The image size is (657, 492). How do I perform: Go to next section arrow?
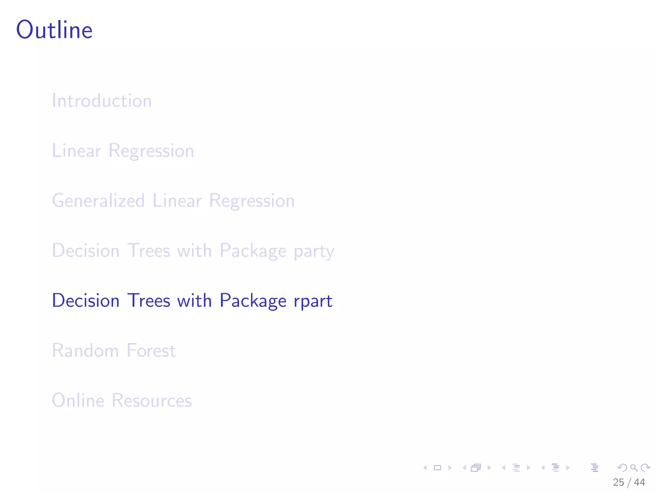coord(568,468)
